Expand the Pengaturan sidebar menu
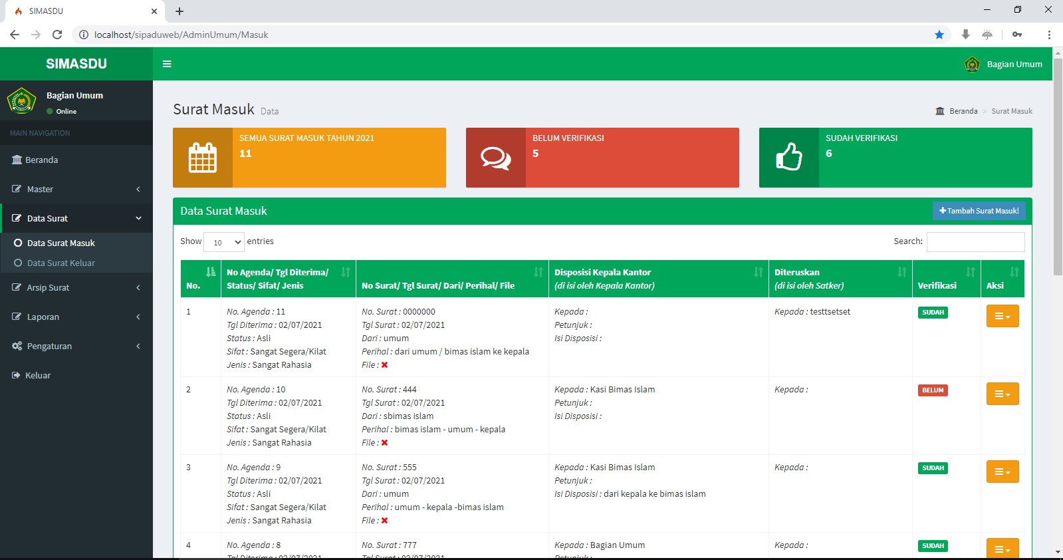The width and height of the screenshot is (1063, 560). click(x=76, y=346)
